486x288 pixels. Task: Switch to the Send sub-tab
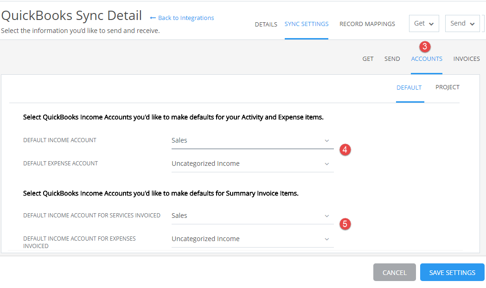point(392,59)
